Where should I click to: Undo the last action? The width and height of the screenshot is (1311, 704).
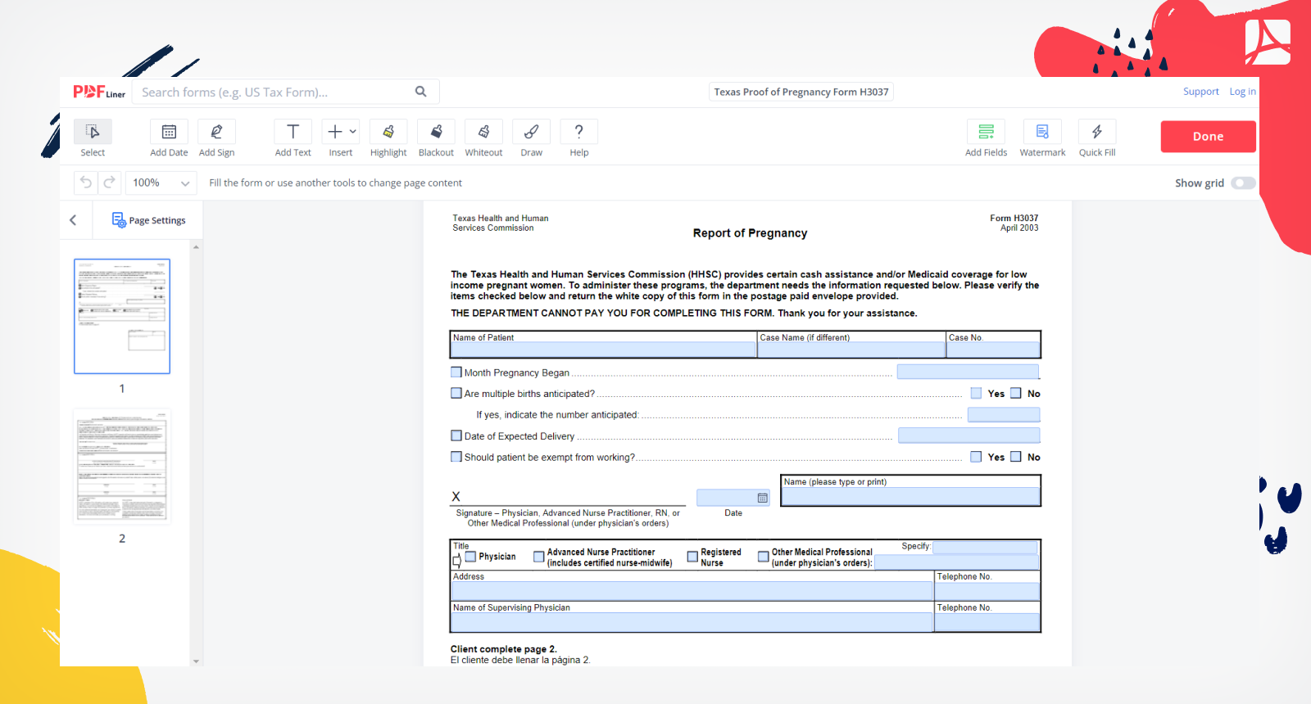[85, 183]
